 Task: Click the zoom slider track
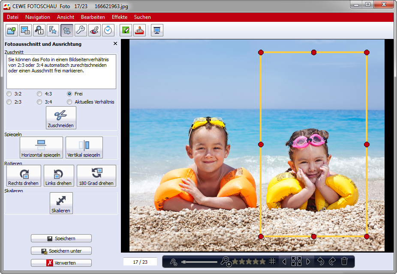pos(200,262)
